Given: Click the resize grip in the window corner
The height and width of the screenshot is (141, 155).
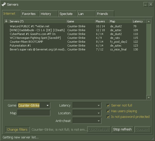Looking at the screenshot, I should click(x=153, y=139).
